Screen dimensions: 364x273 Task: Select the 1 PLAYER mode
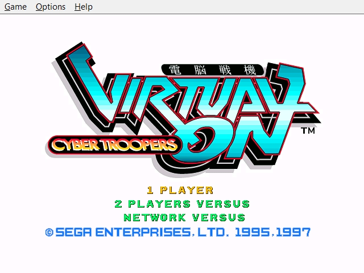click(x=180, y=191)
